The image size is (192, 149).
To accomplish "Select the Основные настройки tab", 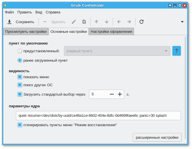I will point(68,31).
